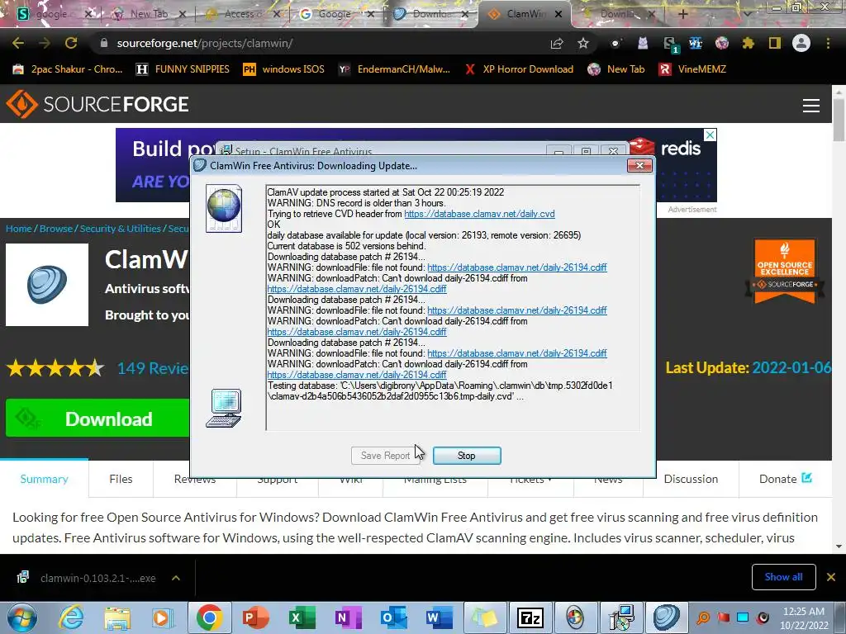
Task: Open the Wr extension icon
Action: tap(696, 43)
